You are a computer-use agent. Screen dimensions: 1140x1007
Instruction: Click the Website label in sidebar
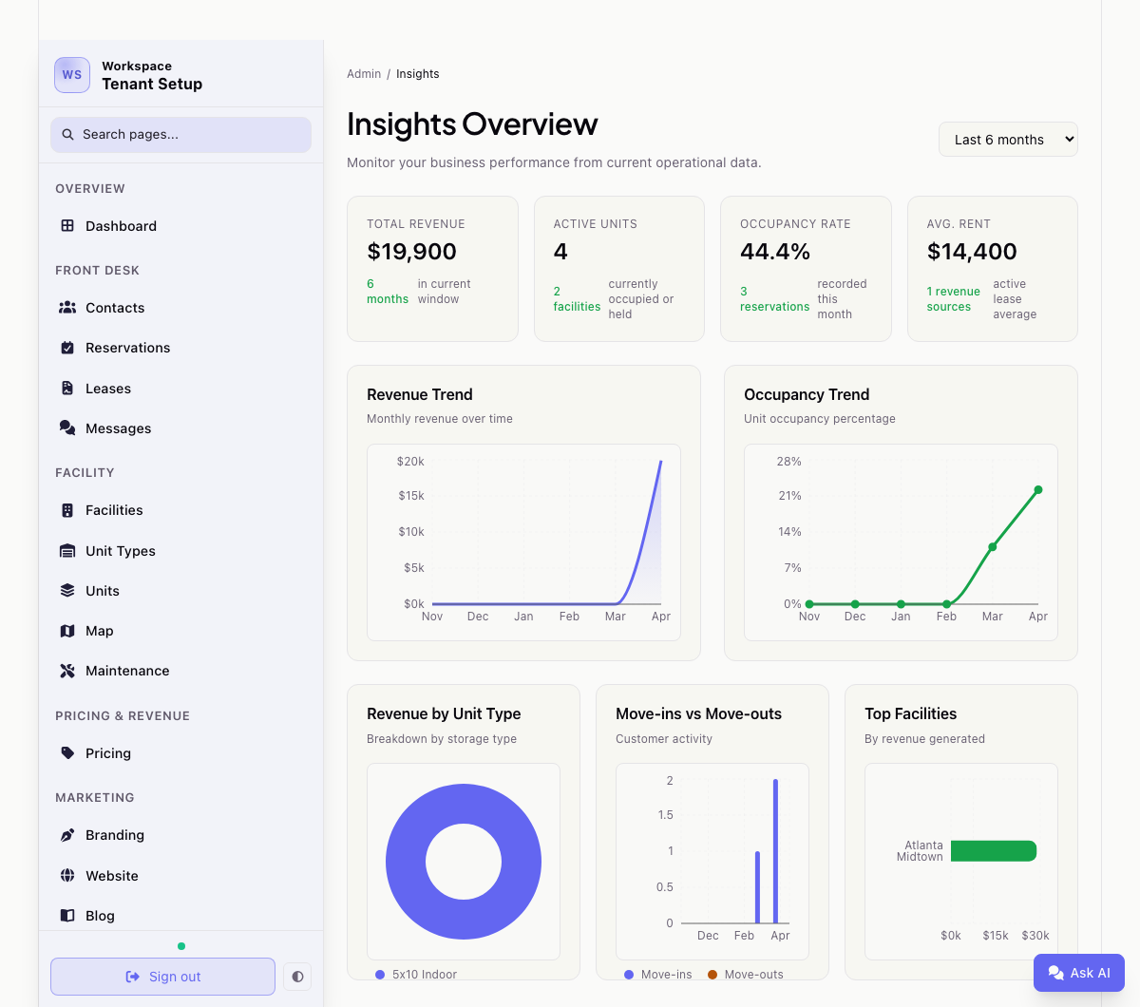(x=112, y=876)
